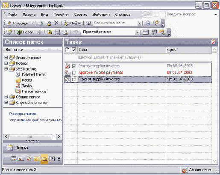The height and width of the screenshot is (175, 220).
Task: Check the selected Process supplier invoices task
Action: tap(73, 80)
